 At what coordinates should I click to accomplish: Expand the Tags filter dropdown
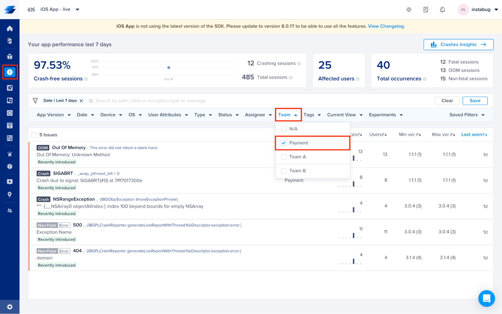(312, 115)
